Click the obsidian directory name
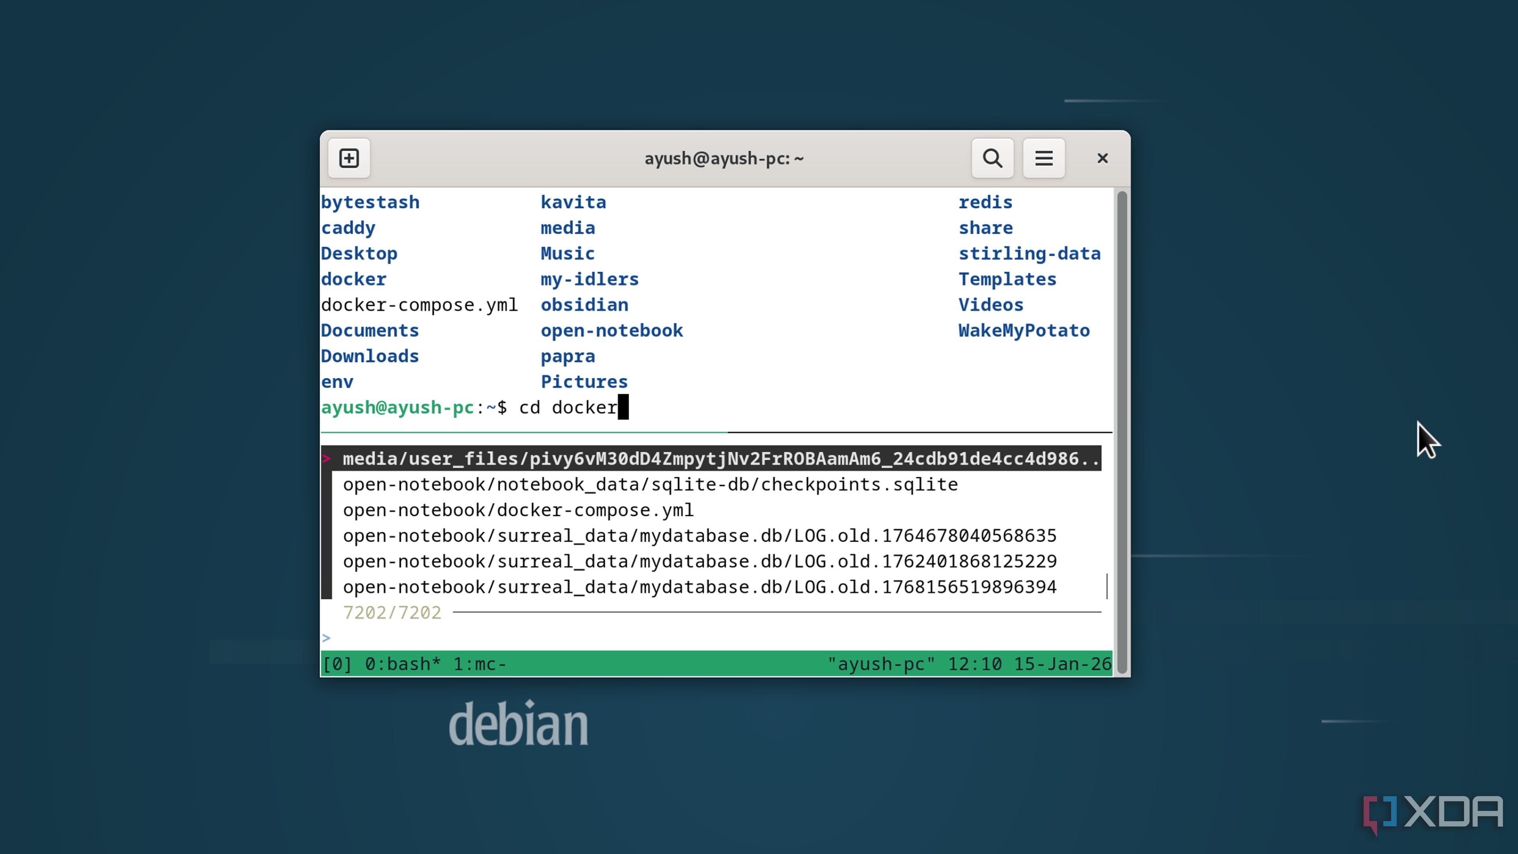The height and width of the screenshot is (854, 1518). click(x=585, y=305)
